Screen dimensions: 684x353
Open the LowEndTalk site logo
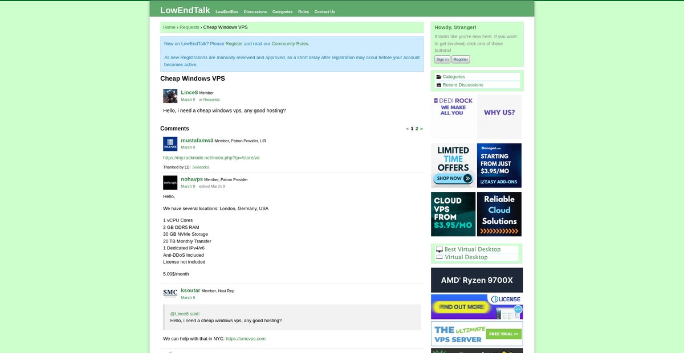185,10
